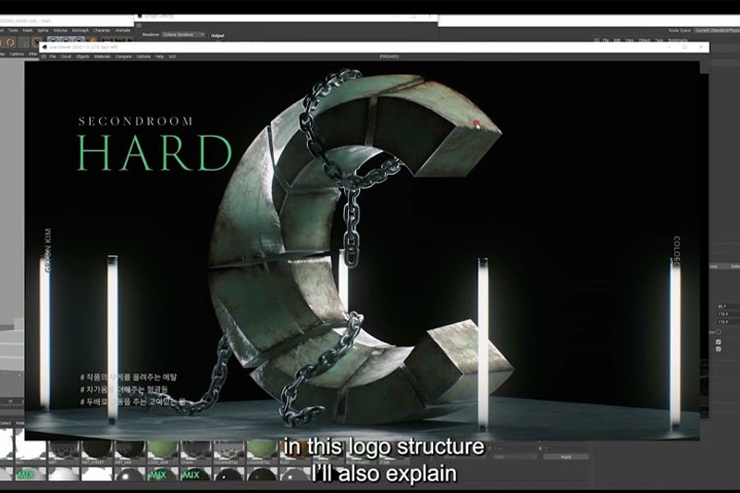Open Cinema 4D Tools menu
This screenshot has height=493, width=740.
point(13,31)
